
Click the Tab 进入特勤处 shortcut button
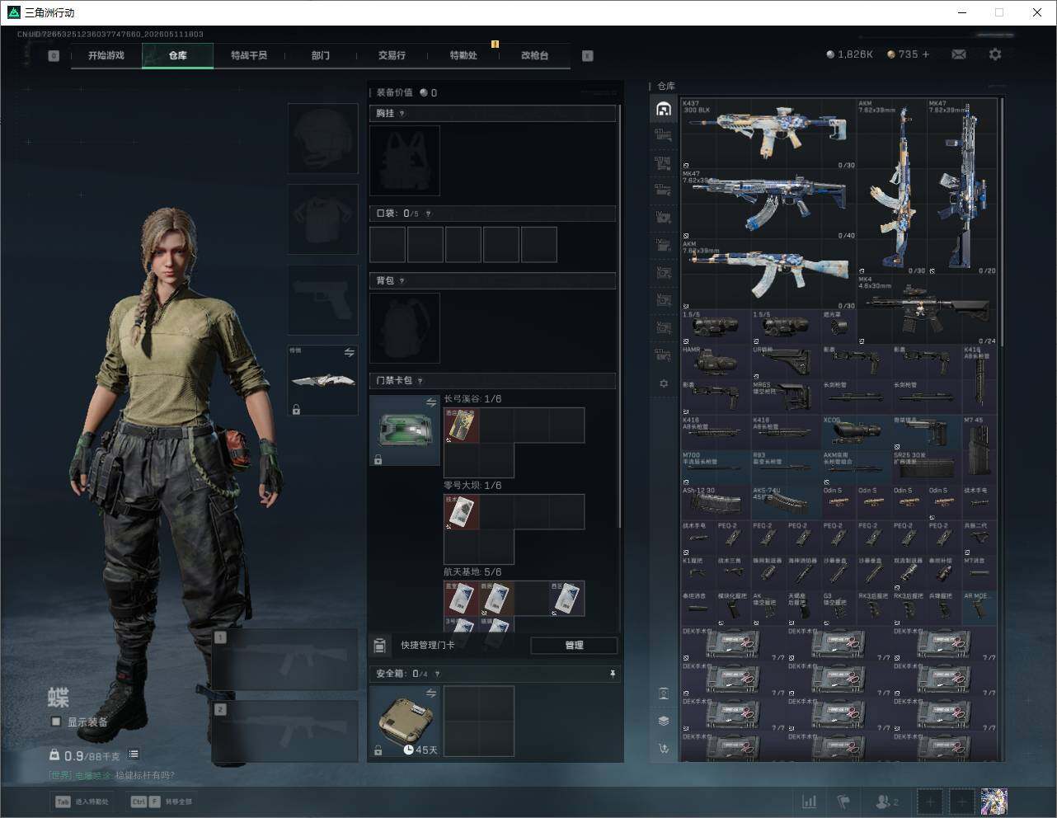(82, 802)
